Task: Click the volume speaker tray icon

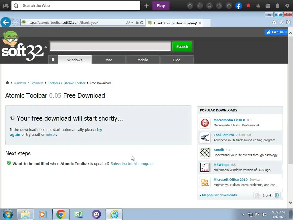Action: [x=264, y=214]
